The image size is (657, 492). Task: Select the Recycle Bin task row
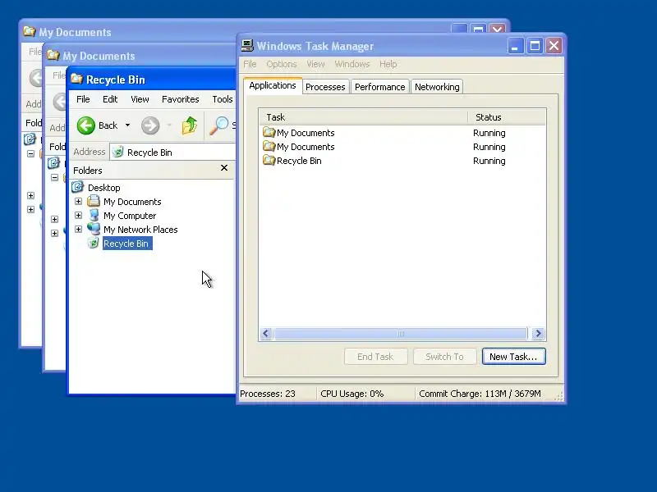pos(402,161)
